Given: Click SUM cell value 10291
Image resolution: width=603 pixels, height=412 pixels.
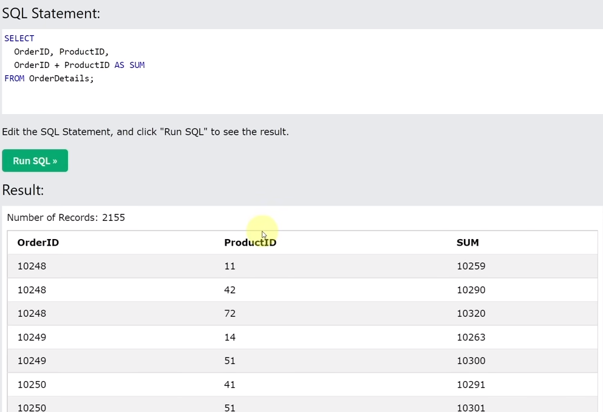Looking at the screenshot, I should point(471,384).
